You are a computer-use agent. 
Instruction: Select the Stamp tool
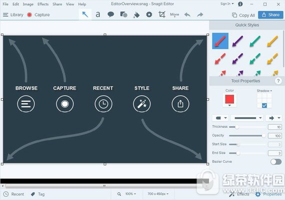[149, 15]
